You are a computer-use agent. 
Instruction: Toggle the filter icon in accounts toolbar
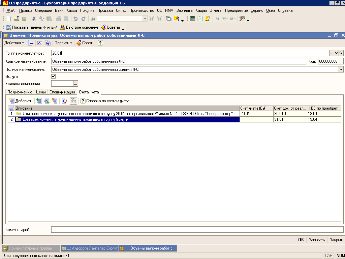coord(73,101)
